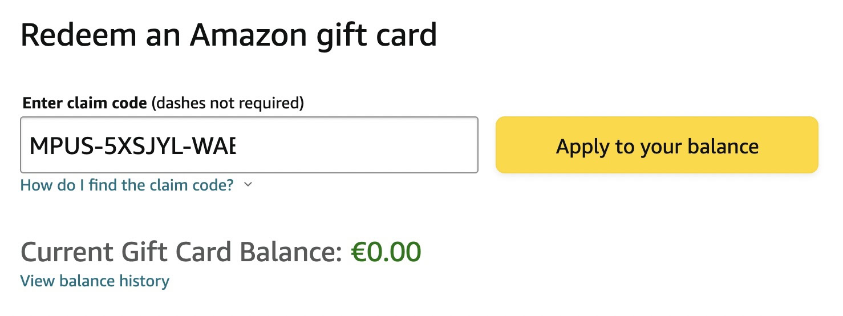
Task: Click the €0.00 balance amount
Action: [386, 252]
